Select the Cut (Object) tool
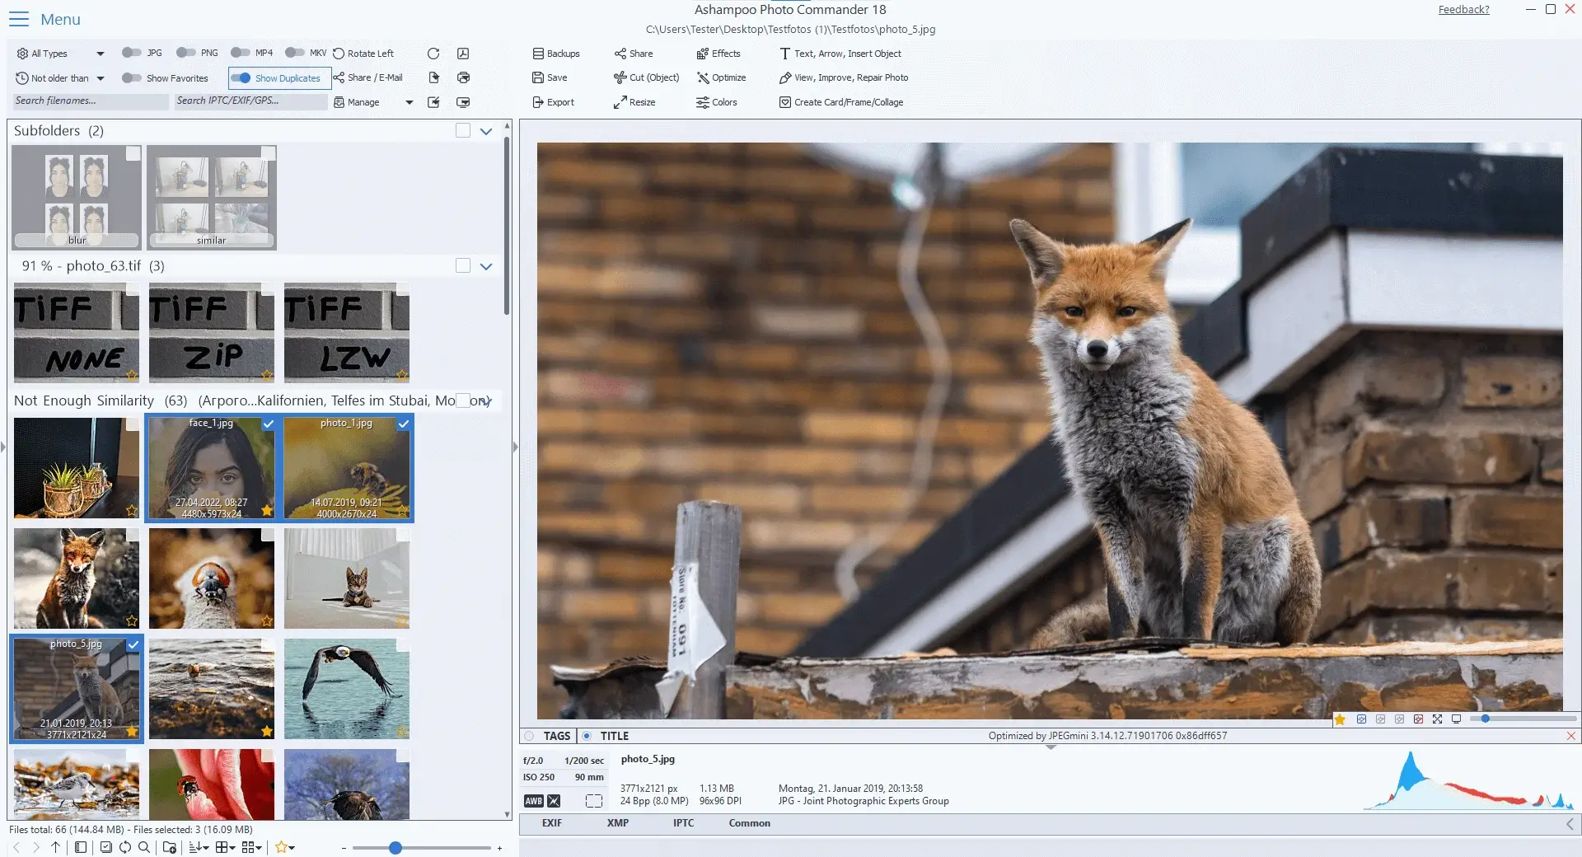 point(646,77)
